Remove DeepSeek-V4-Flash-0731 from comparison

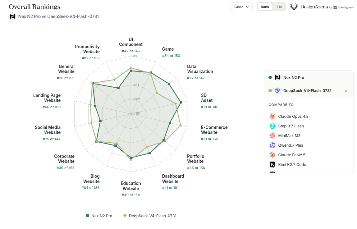(346, 91)
